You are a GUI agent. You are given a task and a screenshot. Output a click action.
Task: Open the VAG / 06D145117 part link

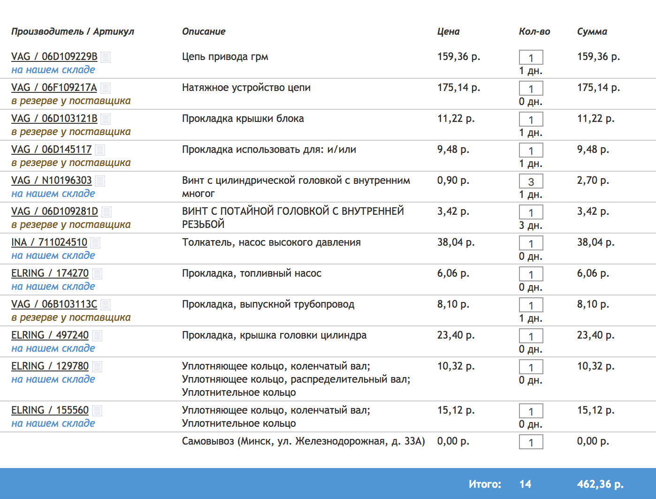pyautogui.click(x=52, y=150)
